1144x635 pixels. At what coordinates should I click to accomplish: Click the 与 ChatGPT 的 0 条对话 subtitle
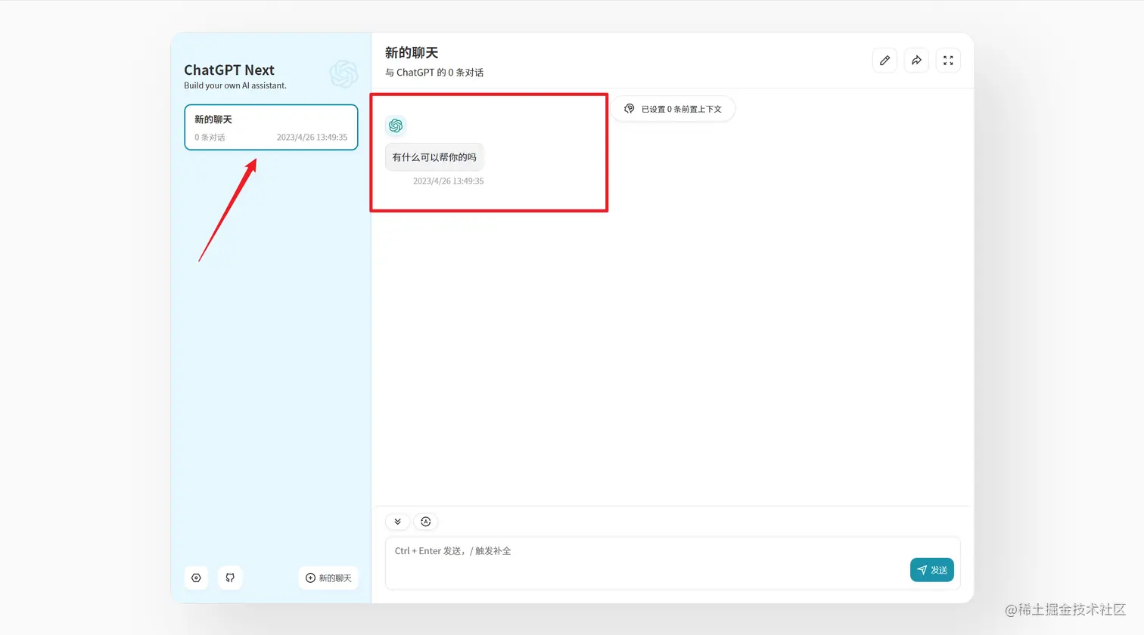434,73
